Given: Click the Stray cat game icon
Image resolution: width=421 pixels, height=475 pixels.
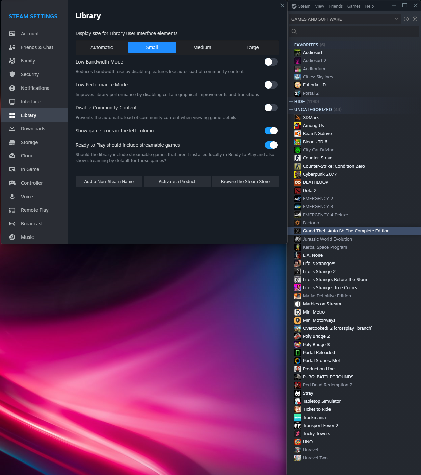Looking at the screenshot, I should click(x=298, y=393).
